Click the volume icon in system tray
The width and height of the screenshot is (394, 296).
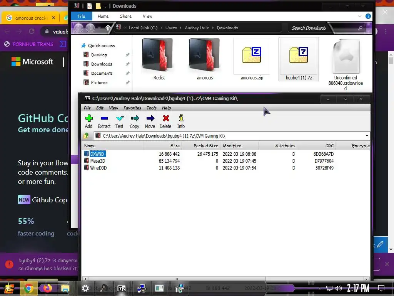[339, 288]
